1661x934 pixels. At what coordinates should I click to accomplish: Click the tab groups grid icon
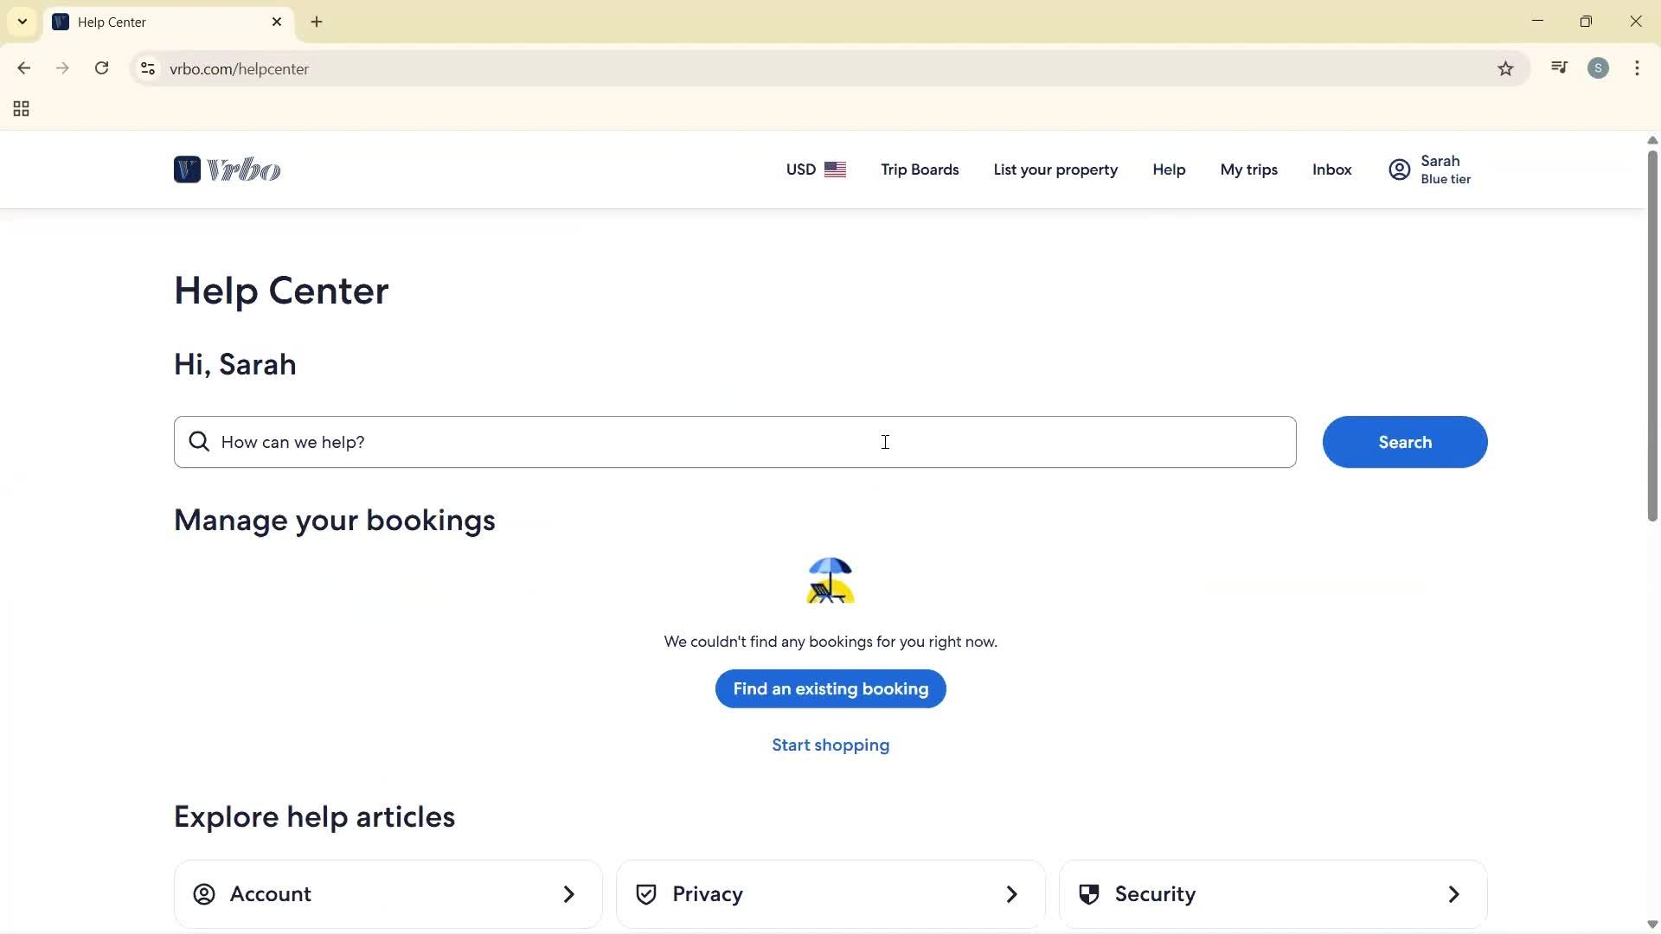point(20,108)
